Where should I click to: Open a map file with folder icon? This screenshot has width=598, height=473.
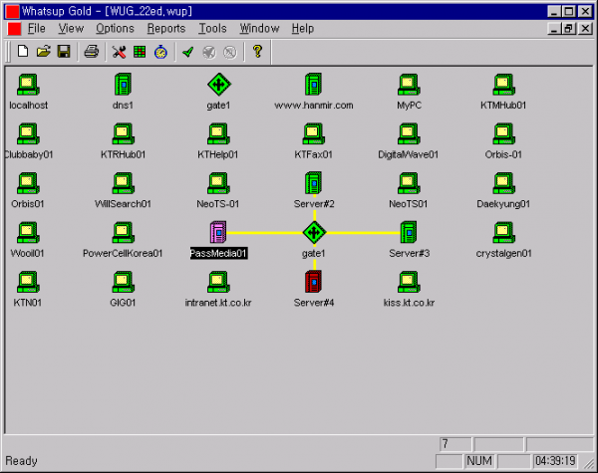pos(44,52)
